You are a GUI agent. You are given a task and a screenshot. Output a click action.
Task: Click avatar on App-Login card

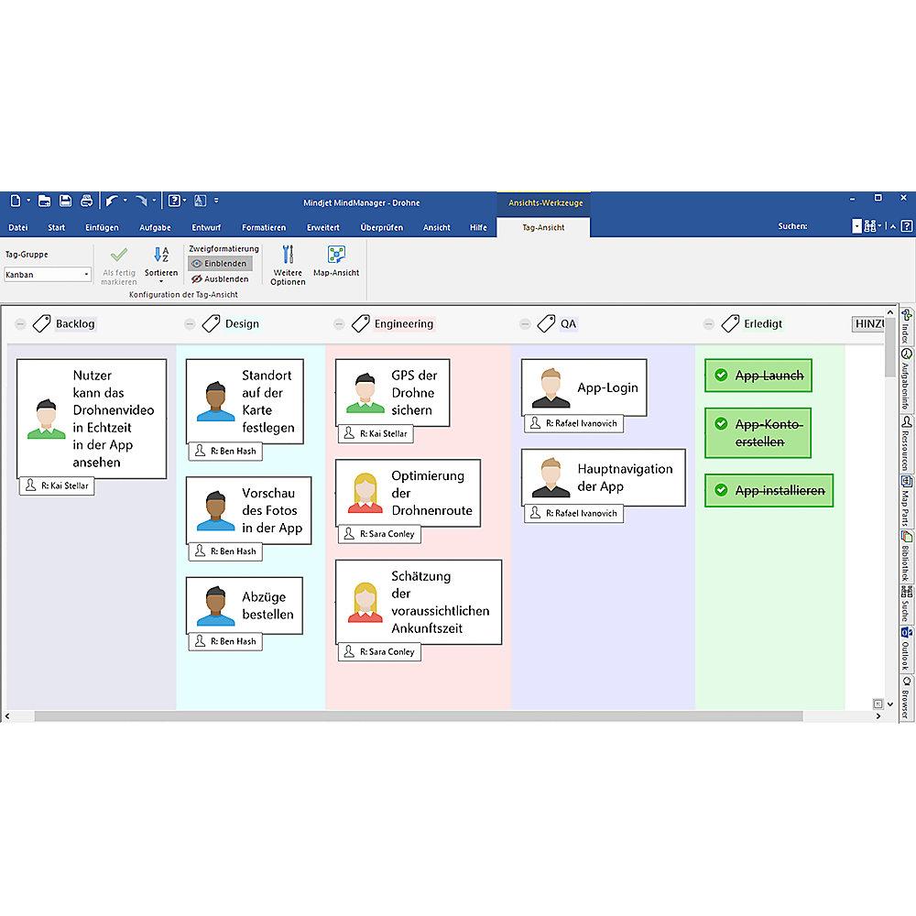point(551,387)
